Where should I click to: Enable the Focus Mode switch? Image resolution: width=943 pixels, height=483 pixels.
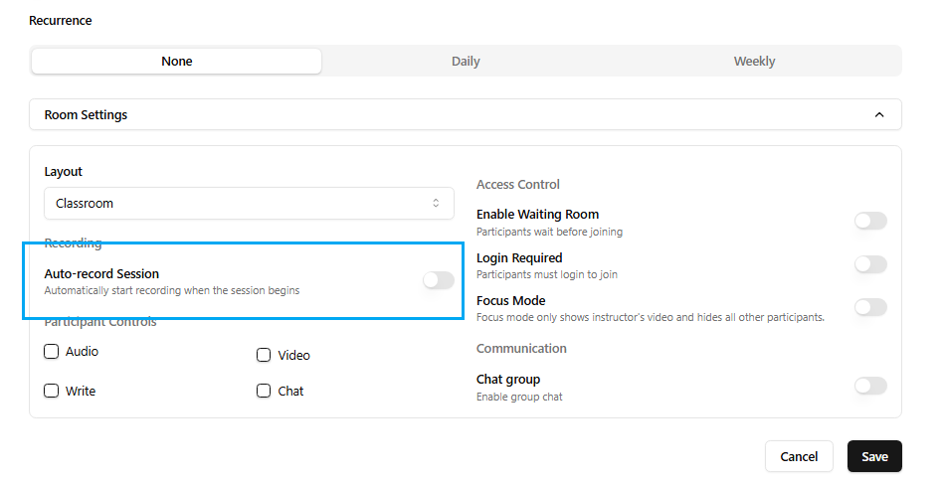pyautogui.click(x=870, y=307)
